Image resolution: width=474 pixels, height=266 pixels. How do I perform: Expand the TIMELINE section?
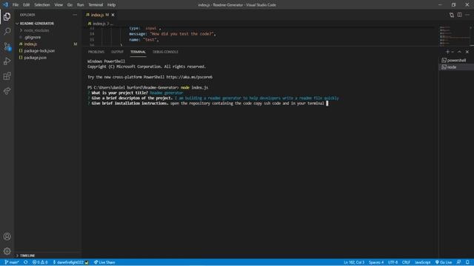(x=27, y=256)
